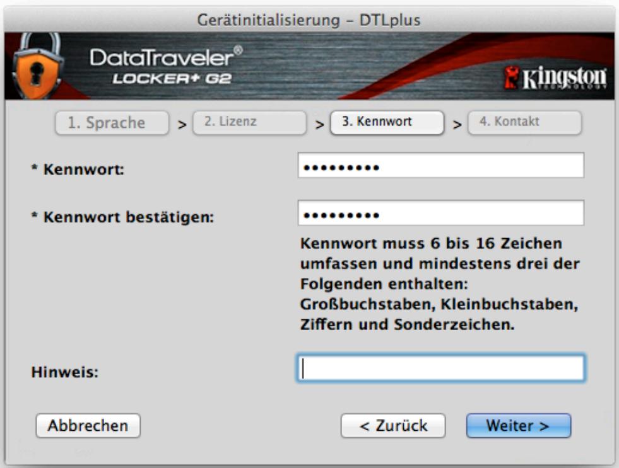619x468 pixels.
Task: Click the window title Gerätinitialisierung – DTLplus
Action: [309, 20]
